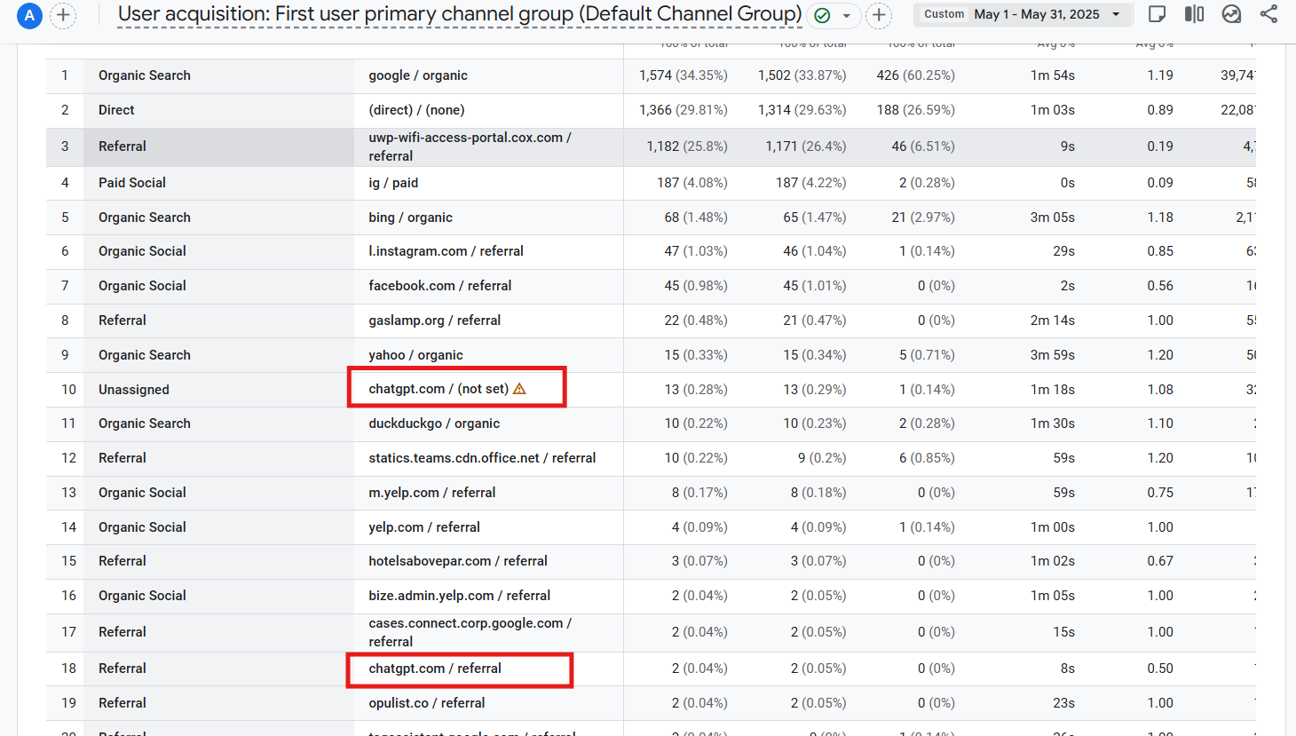Share this report via share icon
Screen dimensions: 1296x736
pyautogui.click(x=1268, y=14)
